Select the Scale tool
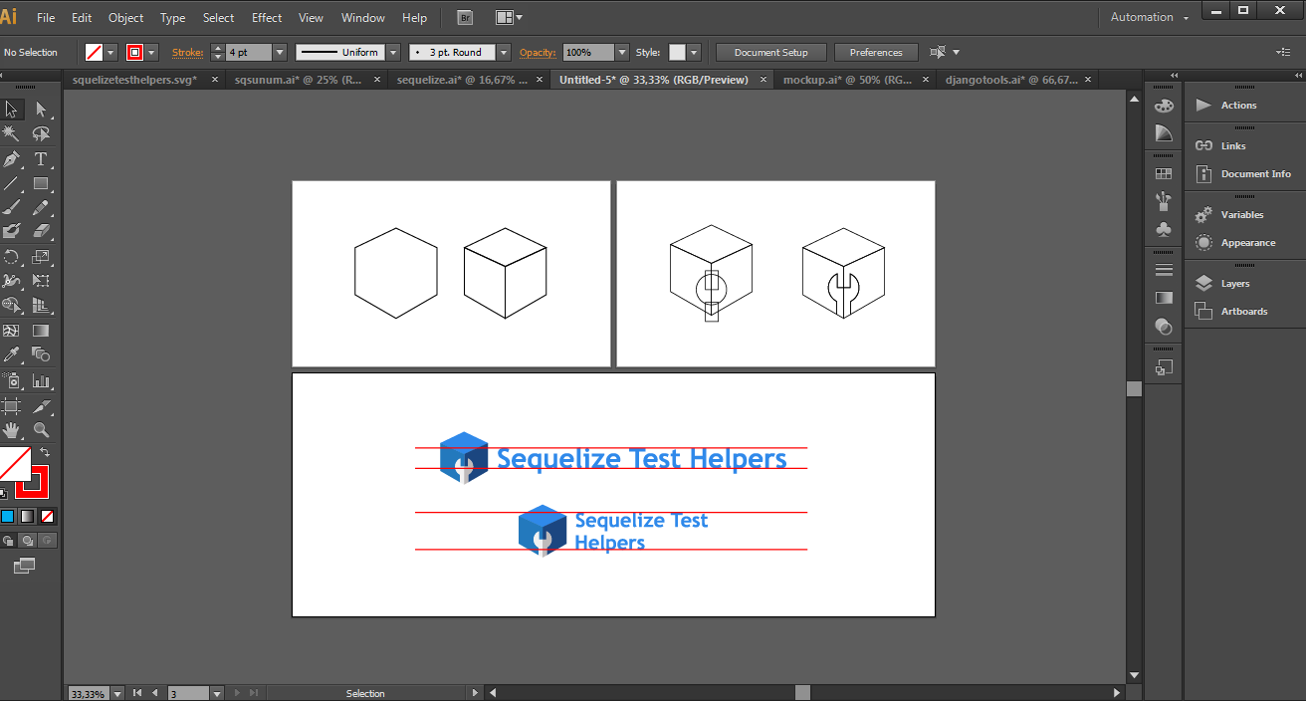This screenshot has height=701, width=1306. click(x=41, y=257)
